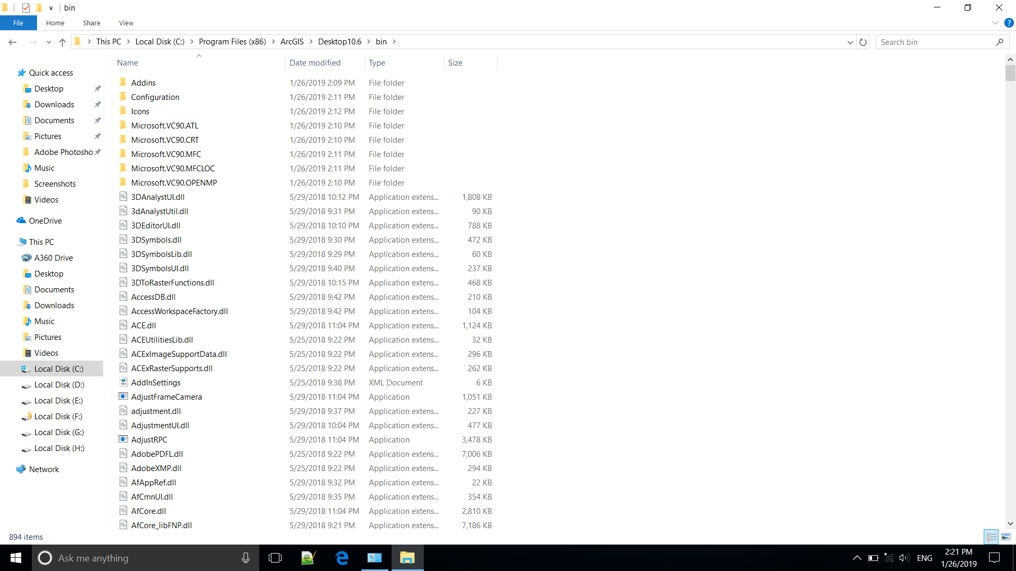
Task: Open the ENG language indicator
Action: pos(924,558)
